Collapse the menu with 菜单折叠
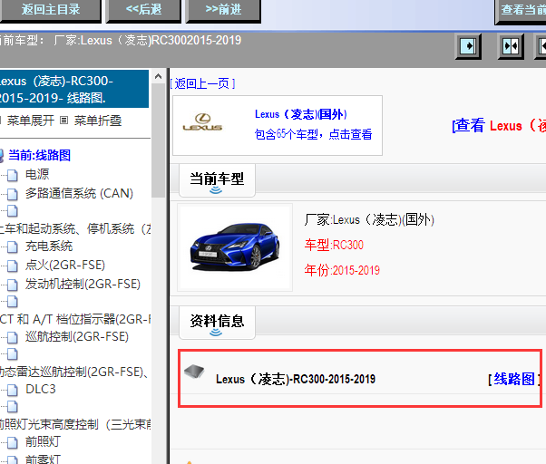Image resolution: width=546 pixels, height=464 pixels. (x=98, y=121)
